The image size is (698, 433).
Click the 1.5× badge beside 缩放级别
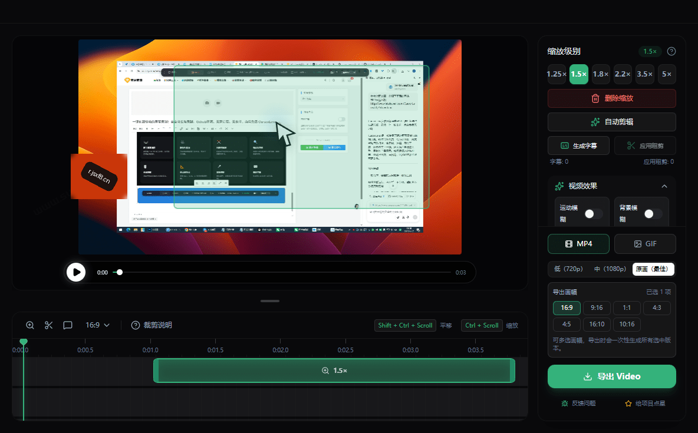[x=650, y=51]
